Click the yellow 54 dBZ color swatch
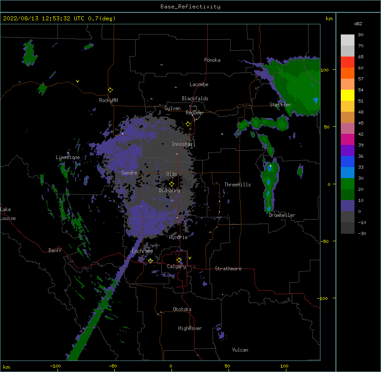The width and height of the screenshot is (381, 372). click(x=347, y=95)
